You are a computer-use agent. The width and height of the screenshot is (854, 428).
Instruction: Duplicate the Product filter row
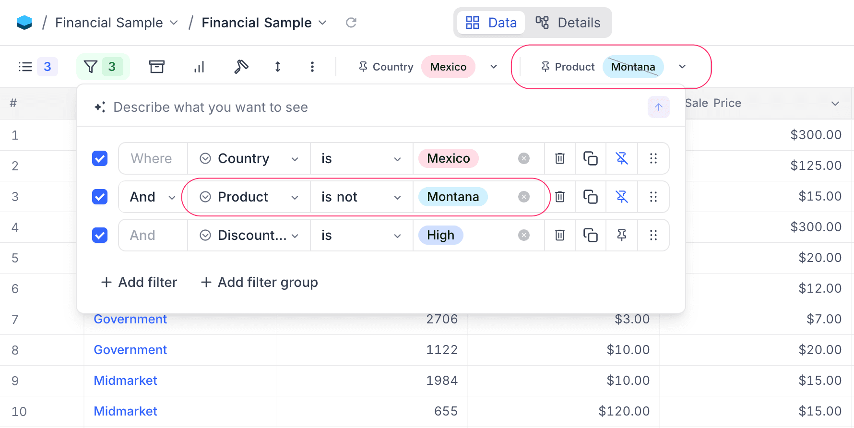point(590,197)
